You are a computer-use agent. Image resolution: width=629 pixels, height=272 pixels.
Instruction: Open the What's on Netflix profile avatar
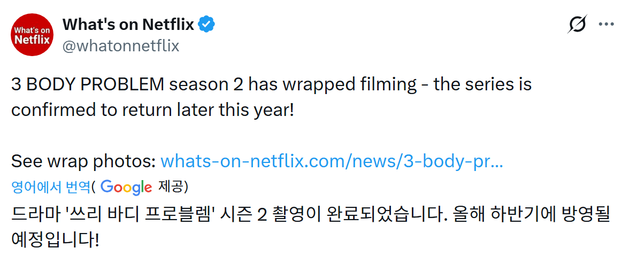click(32, 34)
